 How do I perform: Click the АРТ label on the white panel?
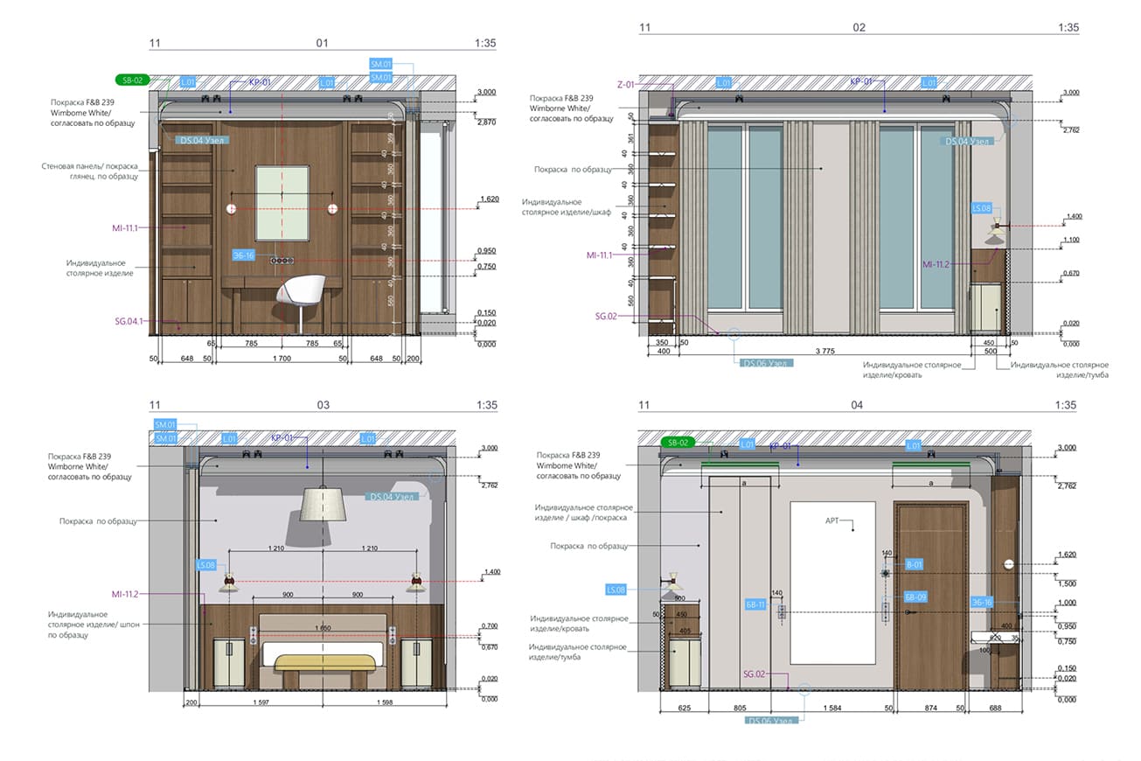tap(831, 520)
